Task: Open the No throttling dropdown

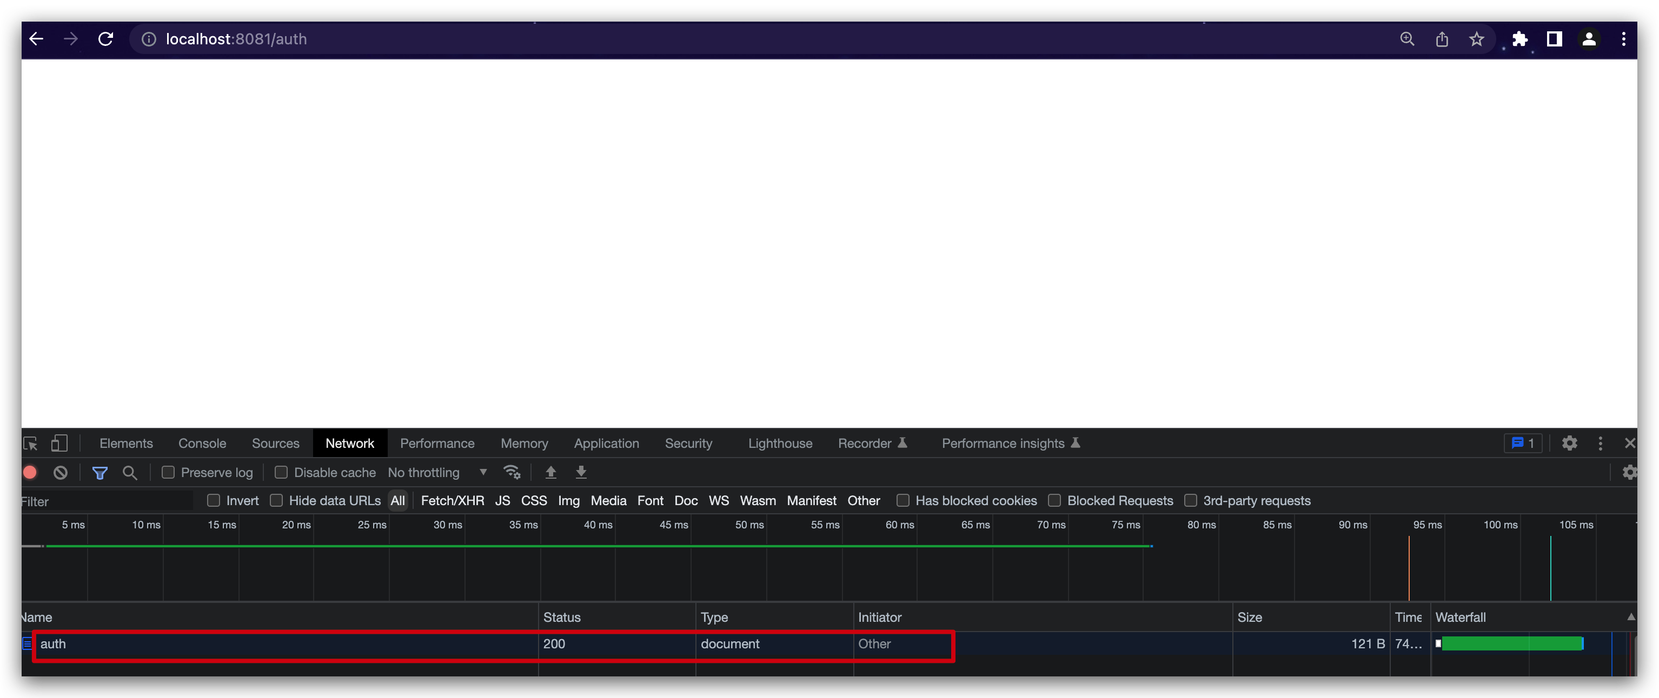Action: tap(437, 473)
